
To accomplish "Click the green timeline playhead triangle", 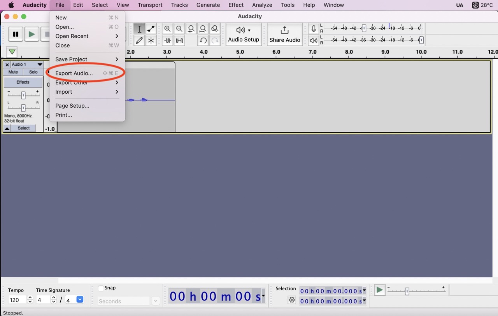I will point(12,52).
